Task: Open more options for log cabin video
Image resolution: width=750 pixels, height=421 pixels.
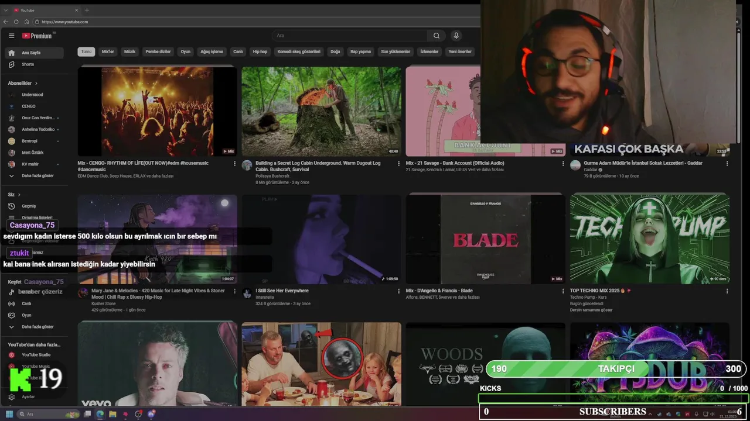Action: click(399, 164)
